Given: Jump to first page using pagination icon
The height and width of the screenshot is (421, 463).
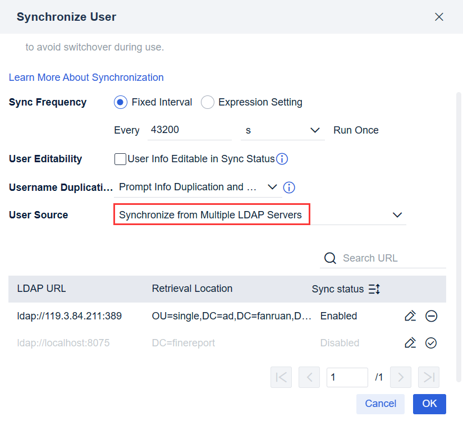Looking at the screenshot, I should 281,377.
